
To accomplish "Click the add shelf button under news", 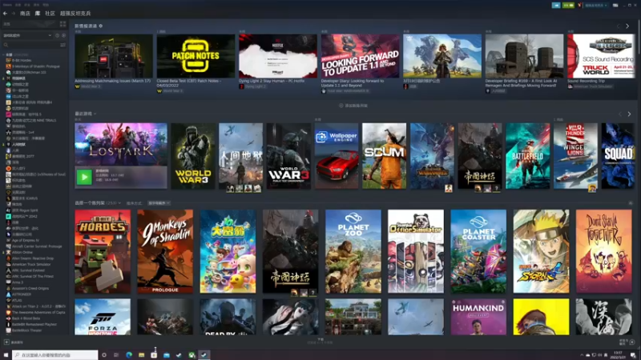I will 353,106.
